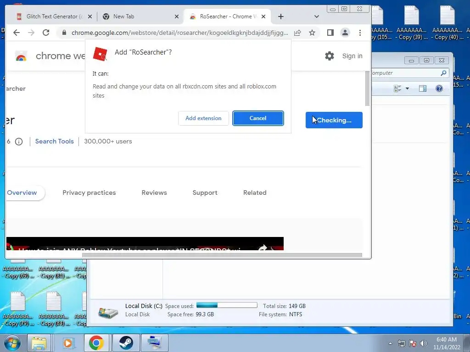This screenshot has width=470, height=352.
Task: Click the Explorer search box magnifier
Action: tap(444, 73)
